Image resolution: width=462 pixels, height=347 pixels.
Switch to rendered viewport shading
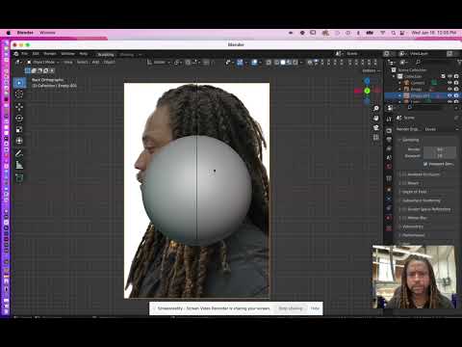(295, 63)
